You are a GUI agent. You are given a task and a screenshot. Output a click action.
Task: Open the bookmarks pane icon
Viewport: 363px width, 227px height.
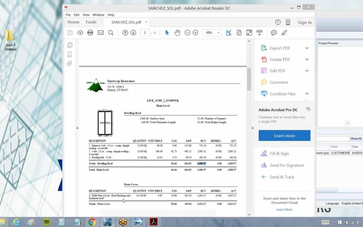[70, 54]
